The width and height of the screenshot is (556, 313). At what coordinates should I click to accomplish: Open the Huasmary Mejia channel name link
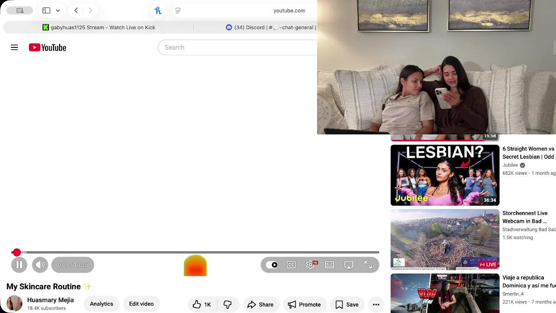50,300
